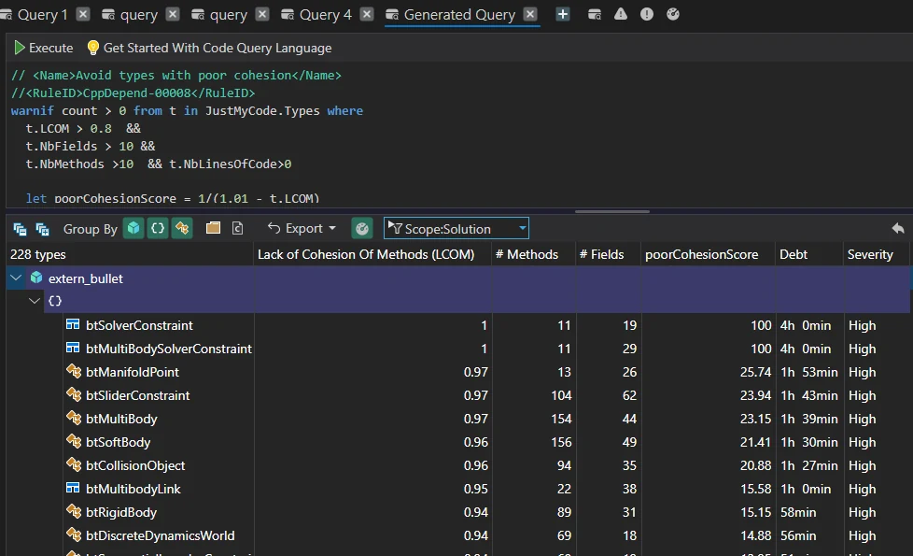Open the Export dropdown
The height and width of the screenshot is (556, 913).
(x=302, y=228)
